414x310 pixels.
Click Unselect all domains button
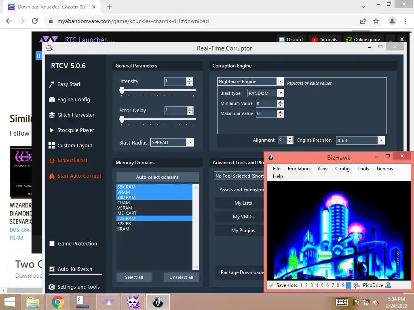pos(182,277)
